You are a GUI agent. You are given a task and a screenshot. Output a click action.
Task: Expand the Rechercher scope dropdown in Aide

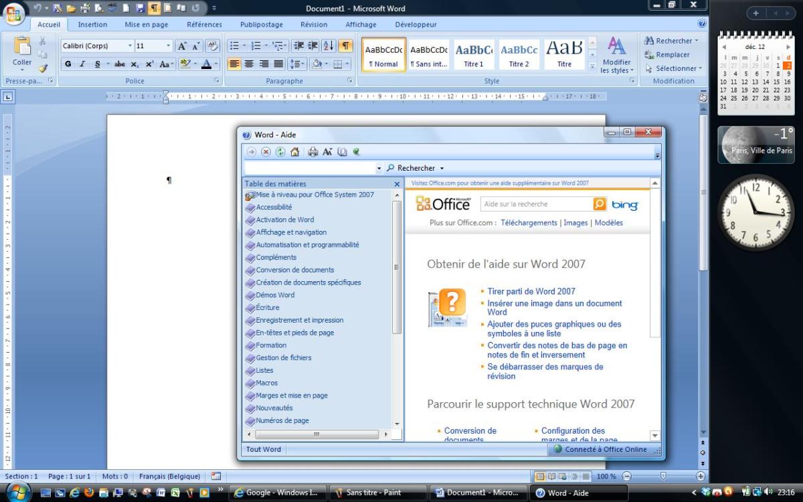click(x=442, y=168)
